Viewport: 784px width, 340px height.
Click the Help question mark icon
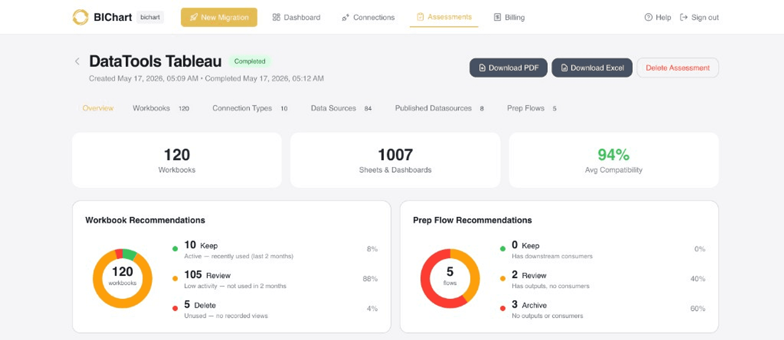(648, 17)
